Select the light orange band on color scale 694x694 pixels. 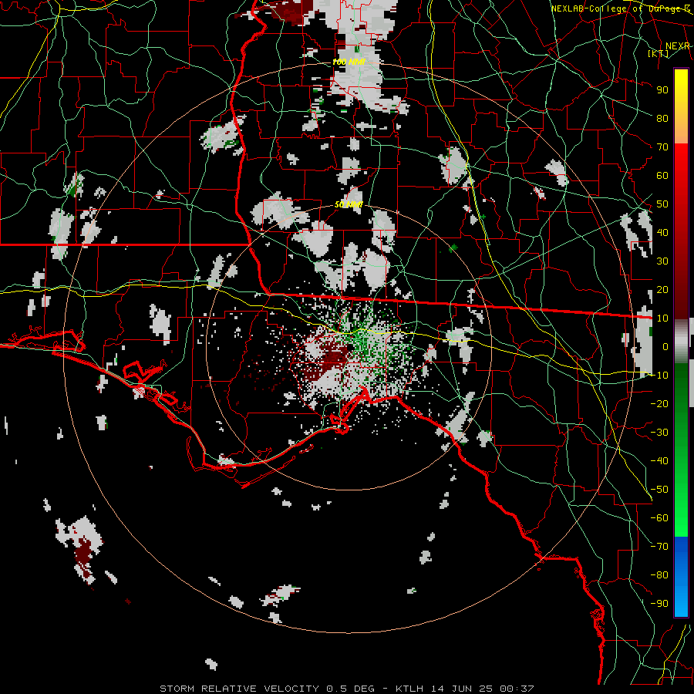(x=681, y=131)
